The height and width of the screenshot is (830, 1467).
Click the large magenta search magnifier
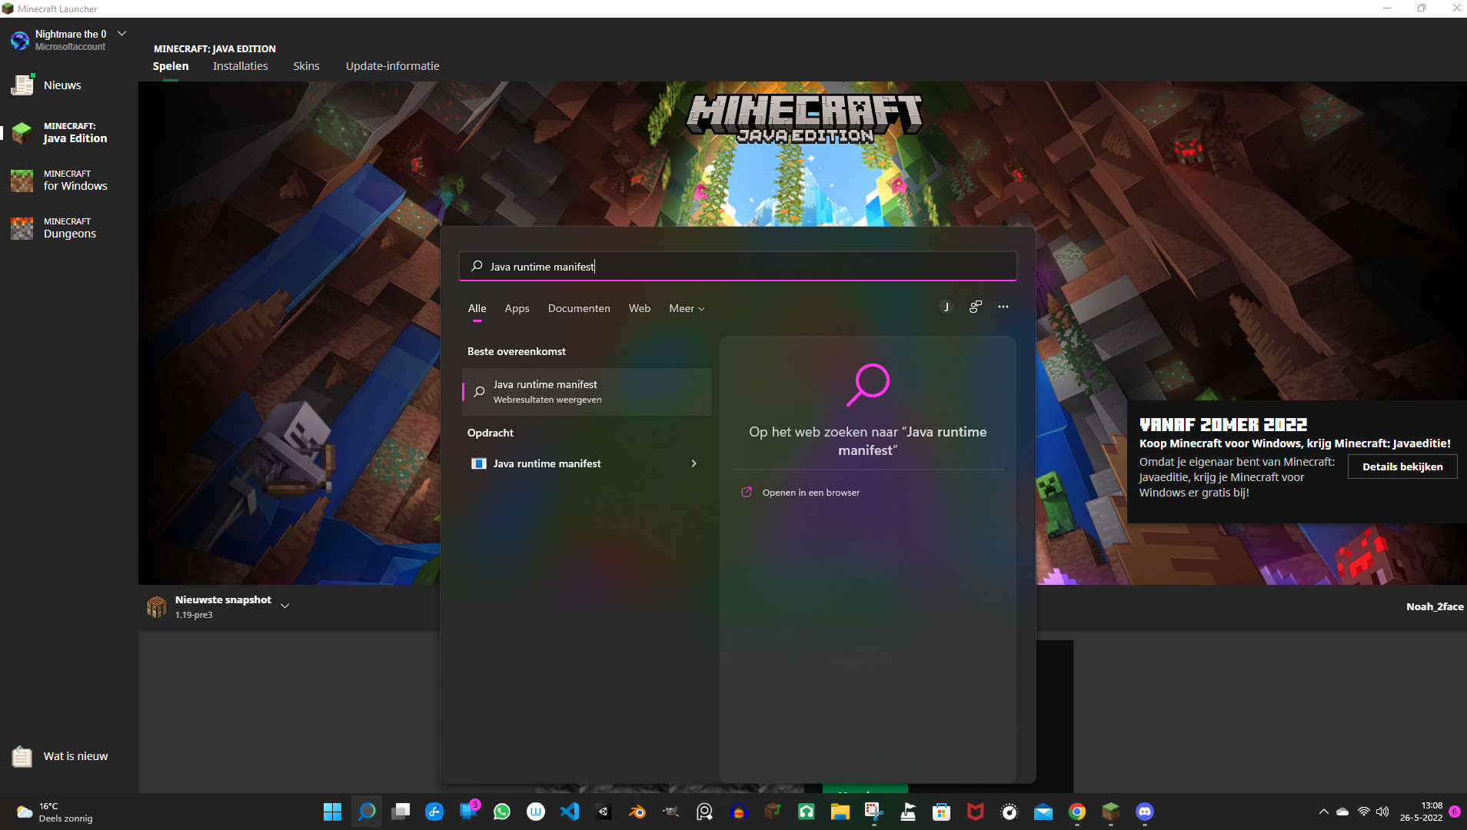coord(868,384)
